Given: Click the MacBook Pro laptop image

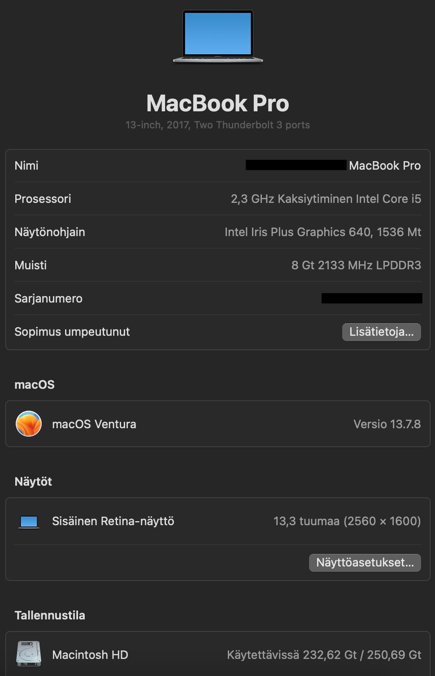Looking at the screenshot, I should click(x=217, y=36).
